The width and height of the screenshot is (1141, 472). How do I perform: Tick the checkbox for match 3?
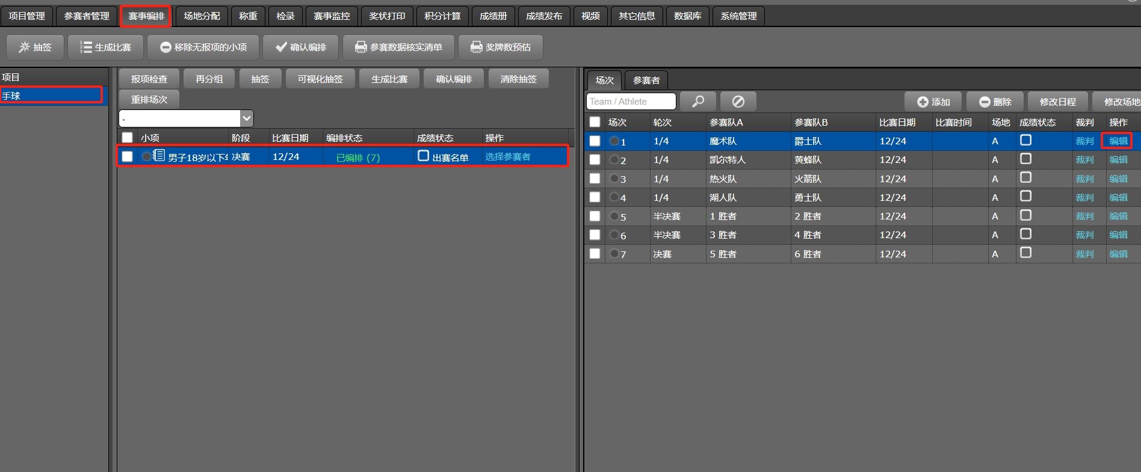[595, 179]
